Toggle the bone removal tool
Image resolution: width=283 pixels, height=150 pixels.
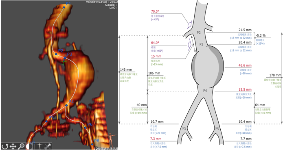(48, 146)
